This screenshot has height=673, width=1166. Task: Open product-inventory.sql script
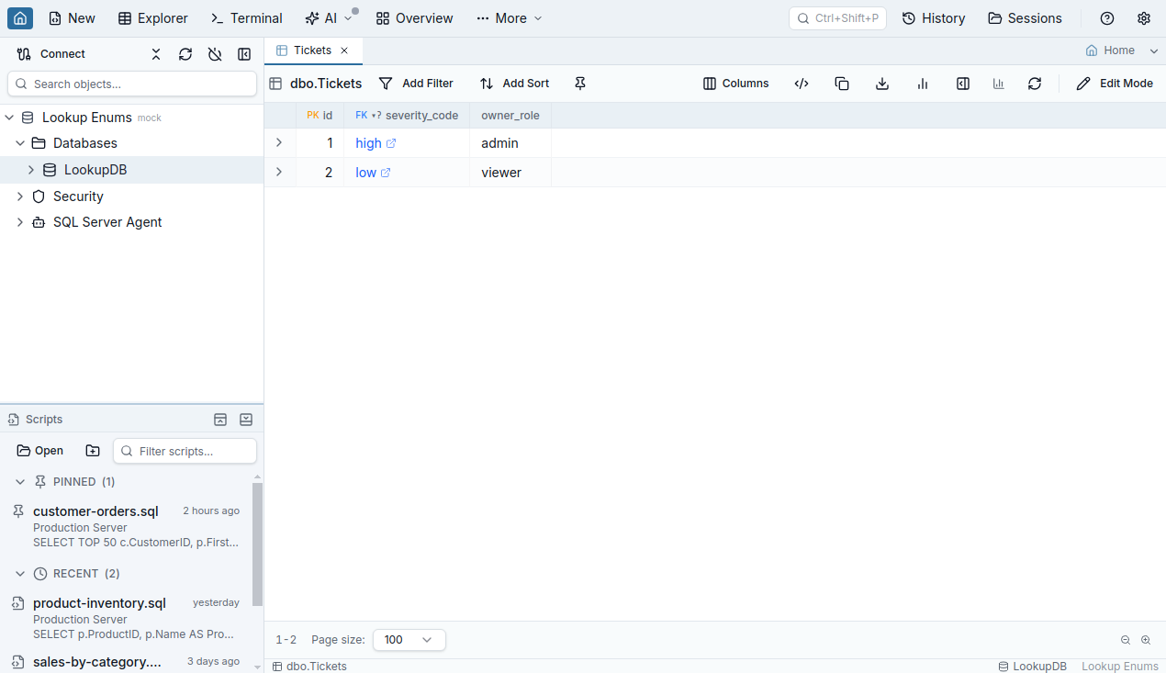coord(126,619)
